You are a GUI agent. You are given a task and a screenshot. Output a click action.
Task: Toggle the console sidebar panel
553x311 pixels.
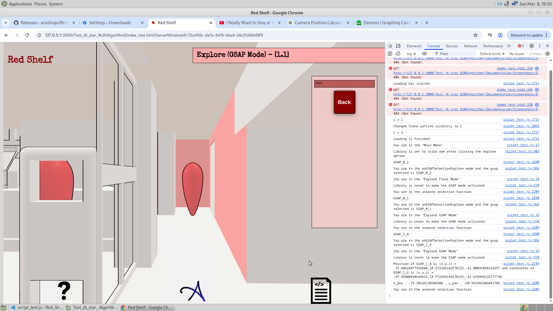pos(390,54)
